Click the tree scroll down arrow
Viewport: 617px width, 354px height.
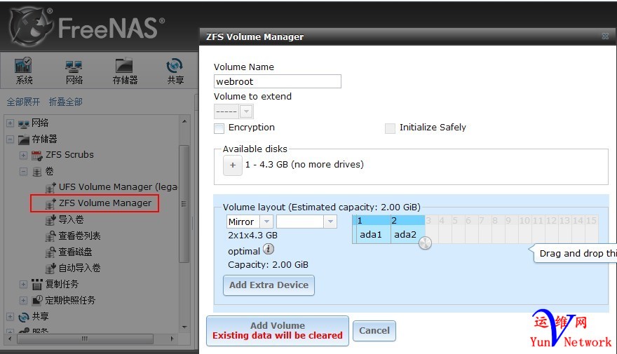184,327
